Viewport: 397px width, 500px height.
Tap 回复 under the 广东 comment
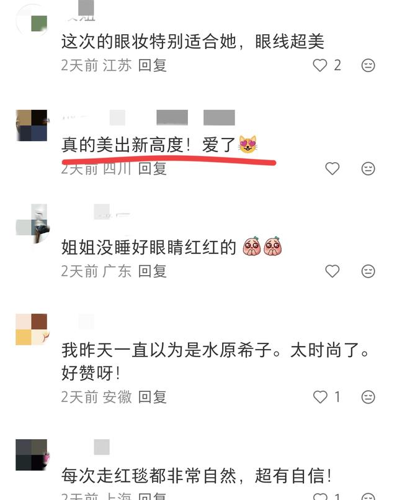pyautogui.click(x=152, y=271)
